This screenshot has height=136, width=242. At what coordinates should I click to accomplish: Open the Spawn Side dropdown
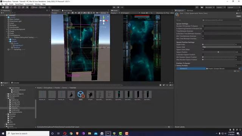[222, 47]
